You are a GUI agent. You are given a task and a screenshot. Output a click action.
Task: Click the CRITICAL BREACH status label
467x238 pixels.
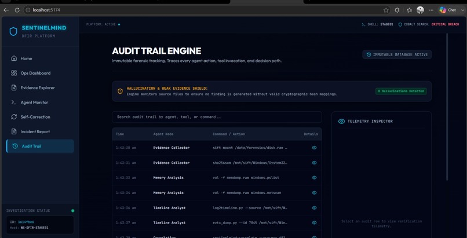click(x=445, y=24)
